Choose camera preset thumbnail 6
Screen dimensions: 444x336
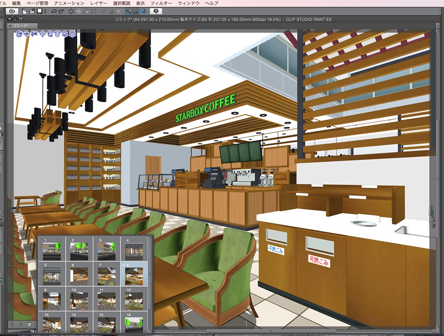(x=79, y=274)
